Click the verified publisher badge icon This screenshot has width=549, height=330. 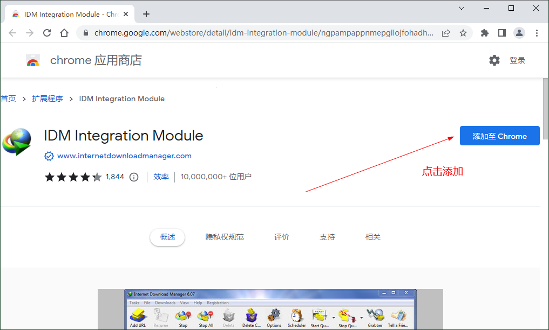point(49,156)
